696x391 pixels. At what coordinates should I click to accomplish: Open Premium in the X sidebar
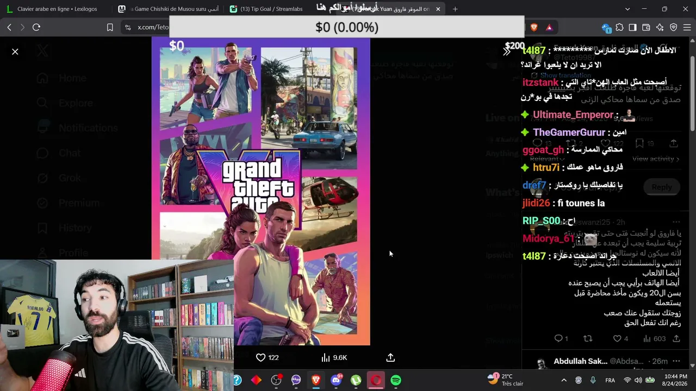68,203
